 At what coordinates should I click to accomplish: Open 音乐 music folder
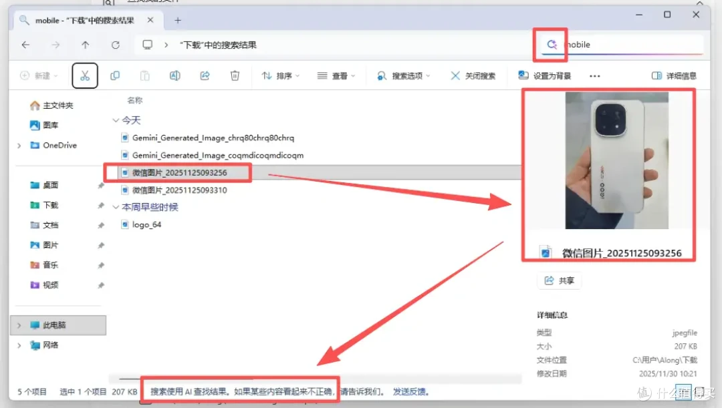44,265
